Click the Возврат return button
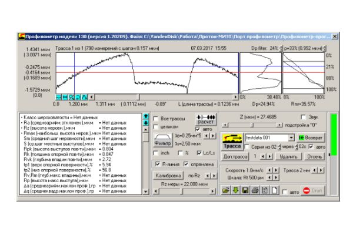The height and width of the screenshot is (235, 353). point(311,137)
